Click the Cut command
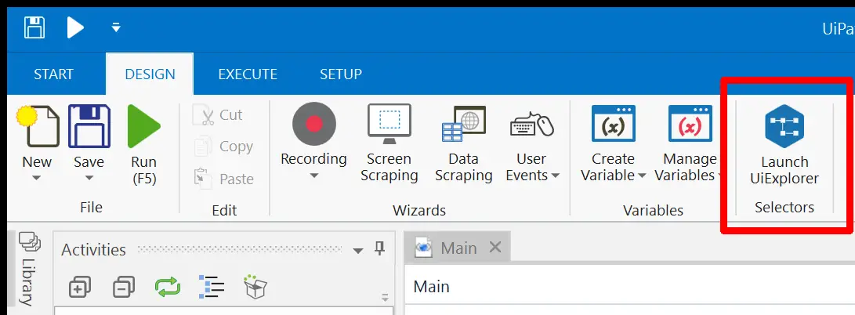This screenshot has width=855, height=315. point(218,115)
